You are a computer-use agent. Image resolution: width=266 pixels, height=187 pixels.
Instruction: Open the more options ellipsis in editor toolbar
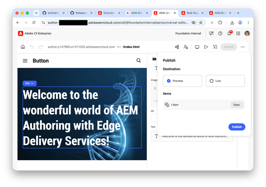pos(243,47)
